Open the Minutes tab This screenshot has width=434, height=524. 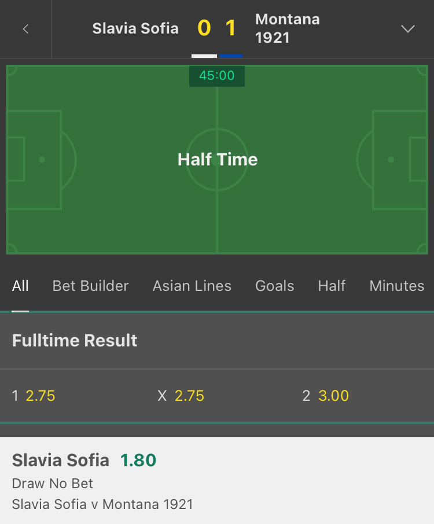(x=397, y=286)
